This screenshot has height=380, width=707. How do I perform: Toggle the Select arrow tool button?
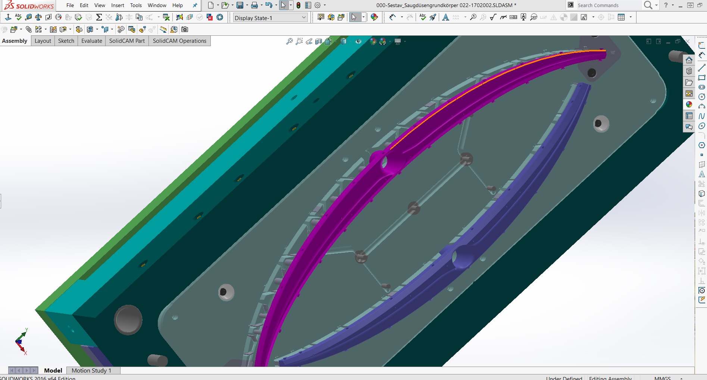(x=283, y=5)
